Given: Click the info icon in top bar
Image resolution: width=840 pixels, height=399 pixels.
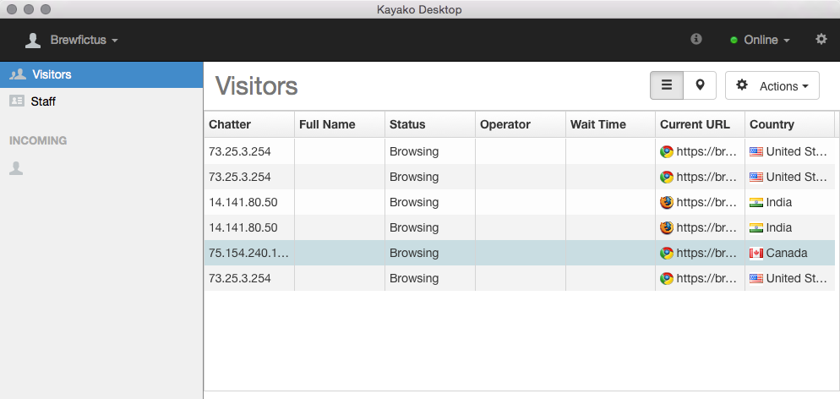Looking at the screenshot, I should pyautogui.click(x=695, y=39).
